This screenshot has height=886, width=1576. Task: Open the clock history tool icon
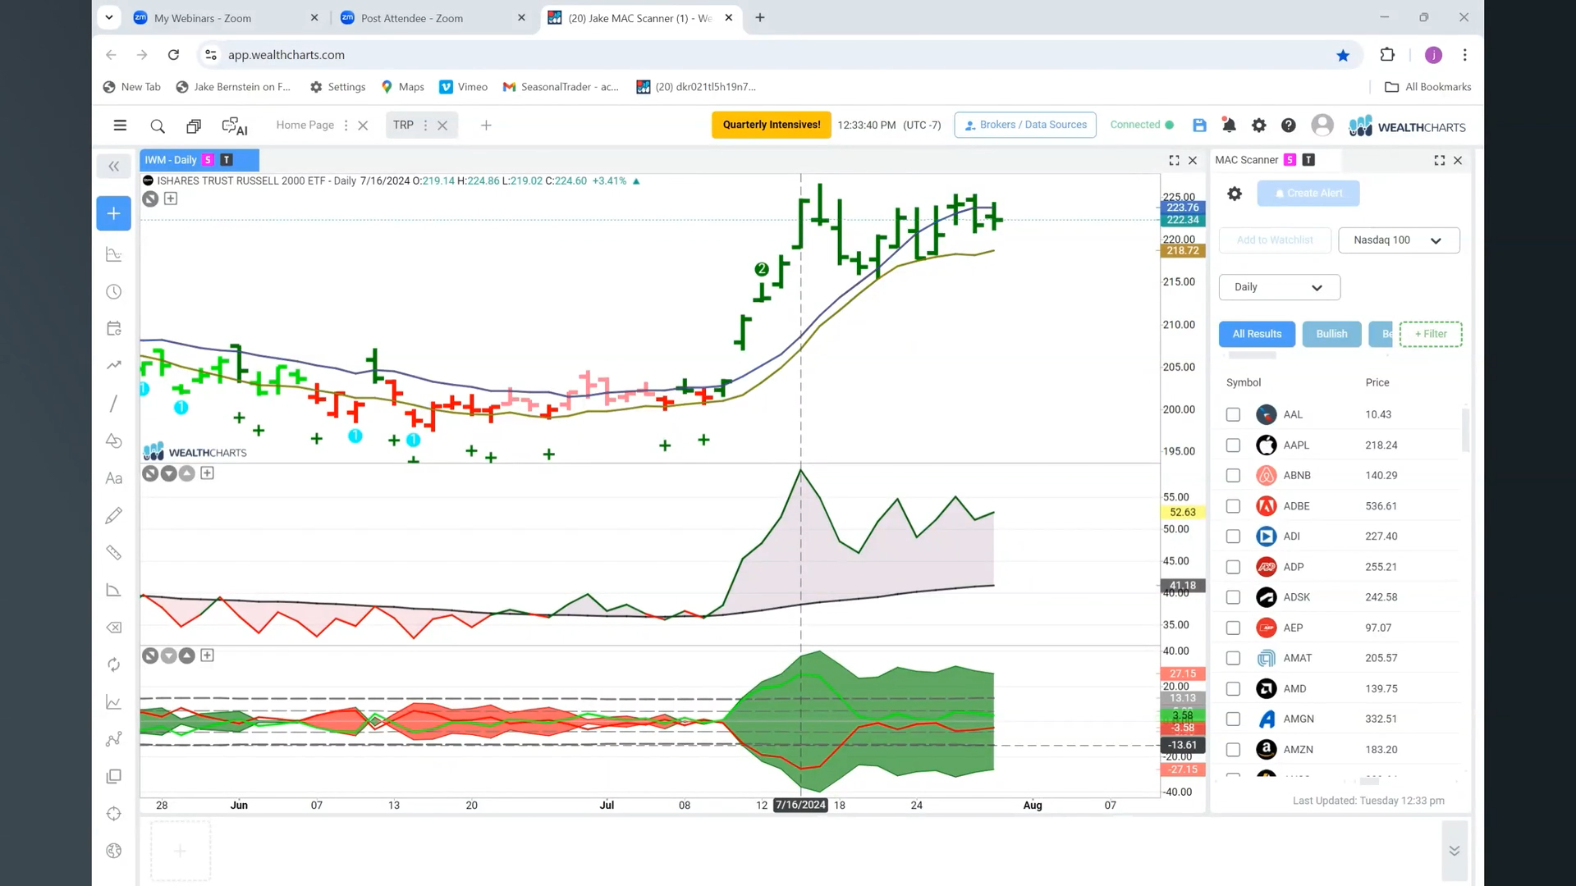(x=114, y=292)
